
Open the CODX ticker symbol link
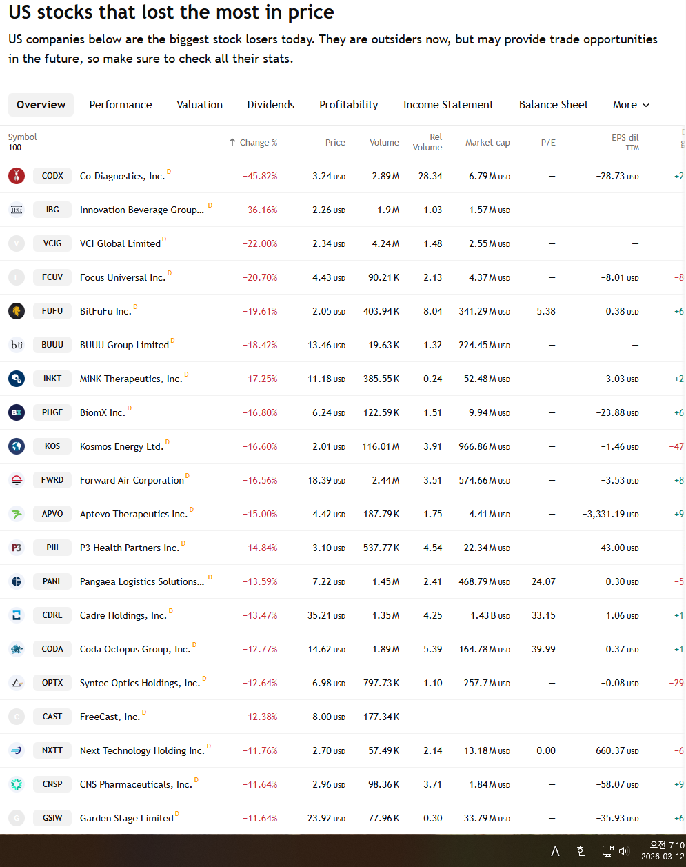pyautogui.click(x=52, y=176)
